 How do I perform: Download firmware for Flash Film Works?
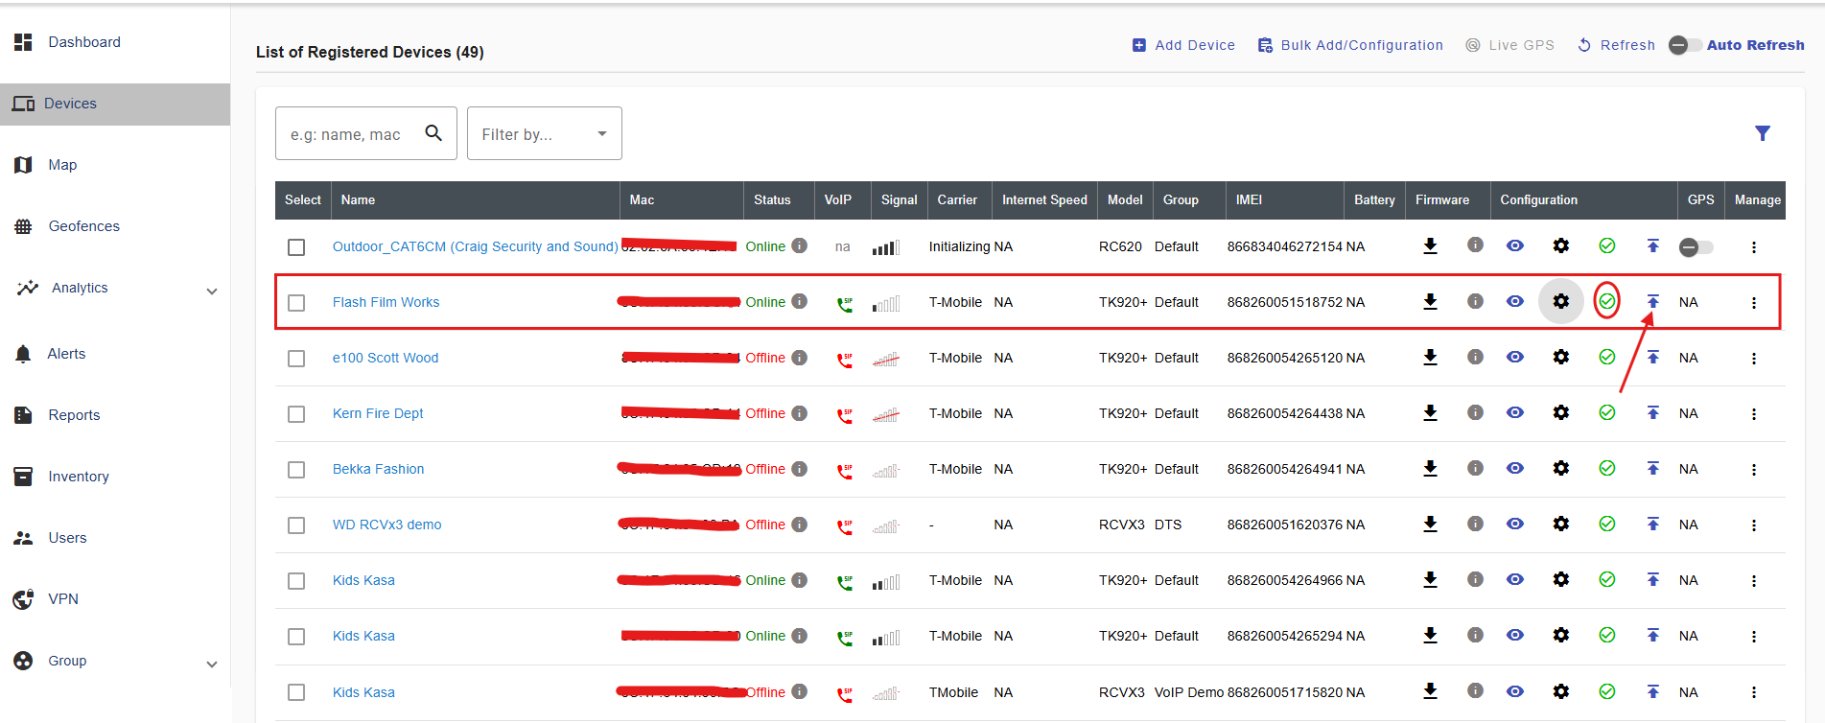coord(1430,302)
